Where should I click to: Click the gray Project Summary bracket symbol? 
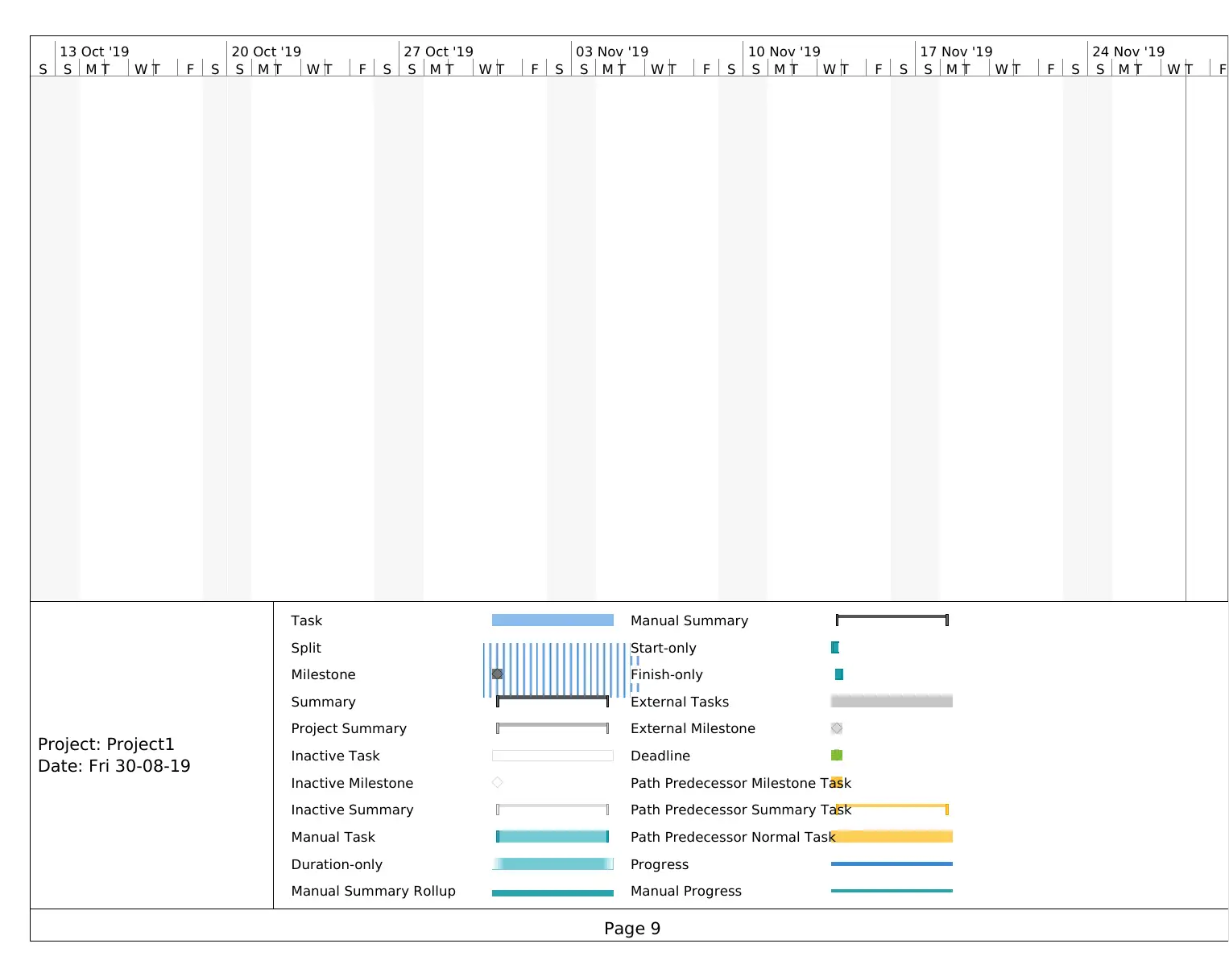point(552,728)
